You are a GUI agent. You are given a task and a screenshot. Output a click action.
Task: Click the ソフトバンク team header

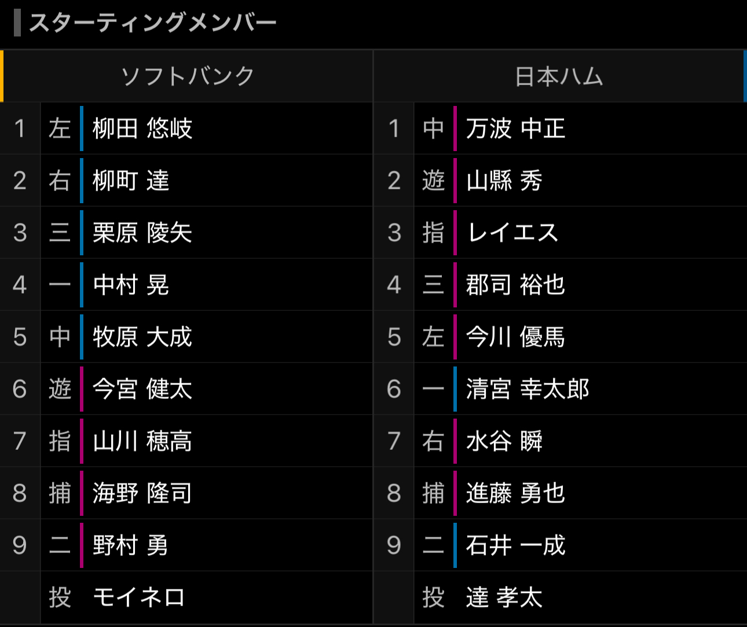(187, 76)
